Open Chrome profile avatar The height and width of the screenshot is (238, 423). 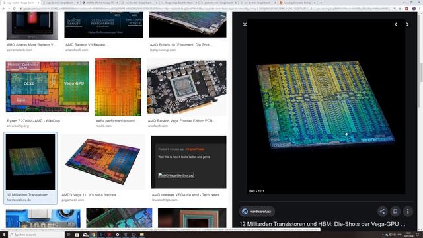[x=414, y=9]
